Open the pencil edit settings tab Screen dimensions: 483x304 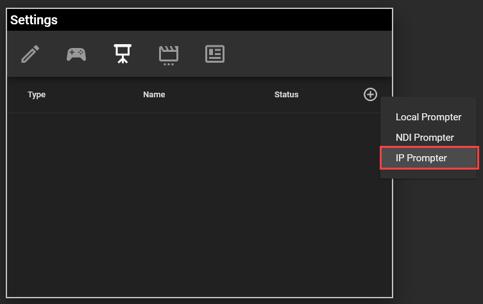[30, 54]
